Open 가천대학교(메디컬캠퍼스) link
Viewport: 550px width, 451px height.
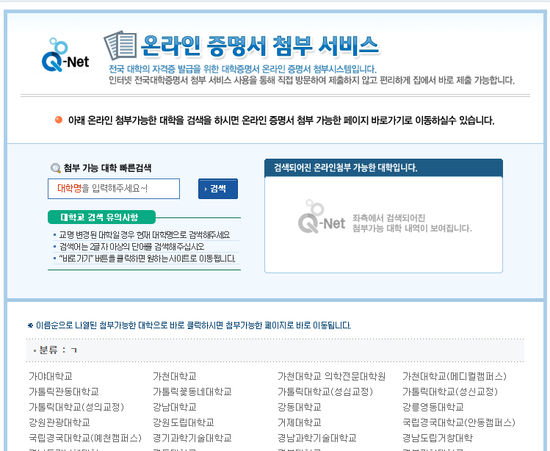click(x=455, y=376)
